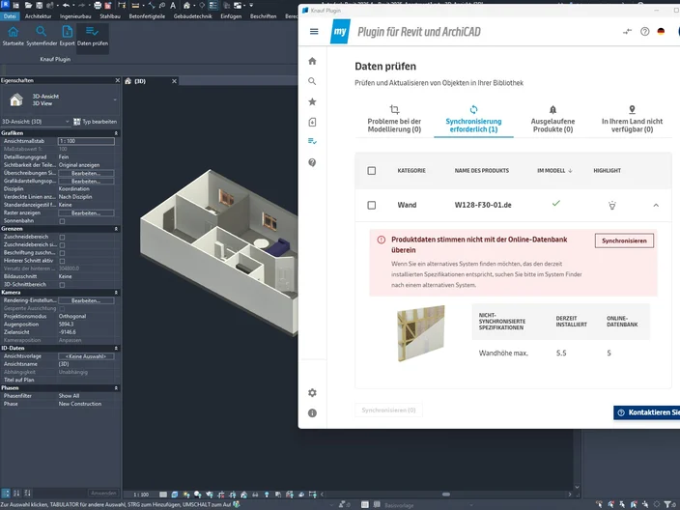680x510 pixels.
Task: Open the Stahlbau ribbon tab
Action: tap(110, 16)
